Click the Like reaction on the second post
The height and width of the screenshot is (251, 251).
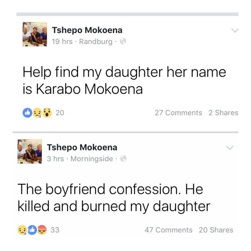point(32,230)
